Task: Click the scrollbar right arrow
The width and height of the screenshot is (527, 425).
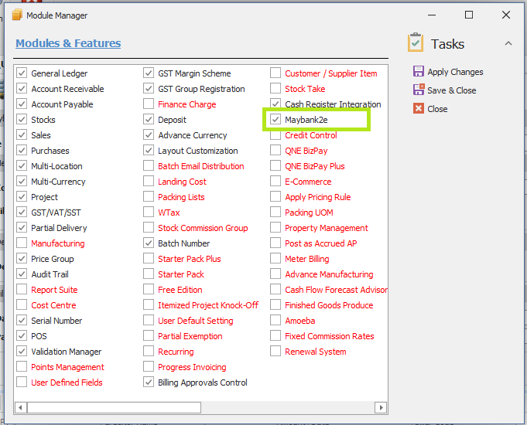Action: coord(381,407)
